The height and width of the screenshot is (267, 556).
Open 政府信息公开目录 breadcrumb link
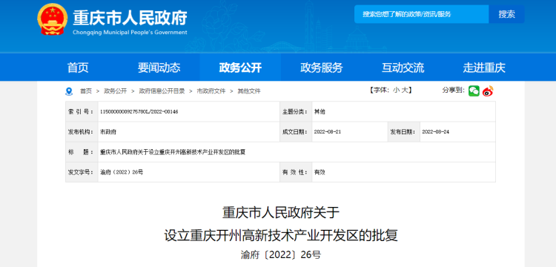[x=162, y=91]
